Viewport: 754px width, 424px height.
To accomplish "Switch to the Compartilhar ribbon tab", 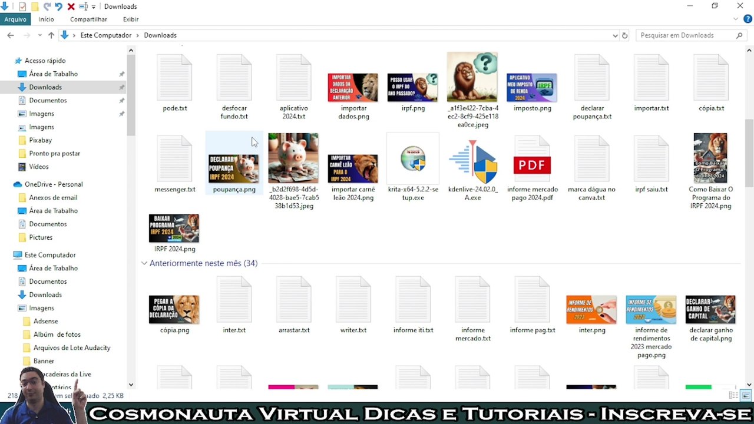I will click(88, 19).
